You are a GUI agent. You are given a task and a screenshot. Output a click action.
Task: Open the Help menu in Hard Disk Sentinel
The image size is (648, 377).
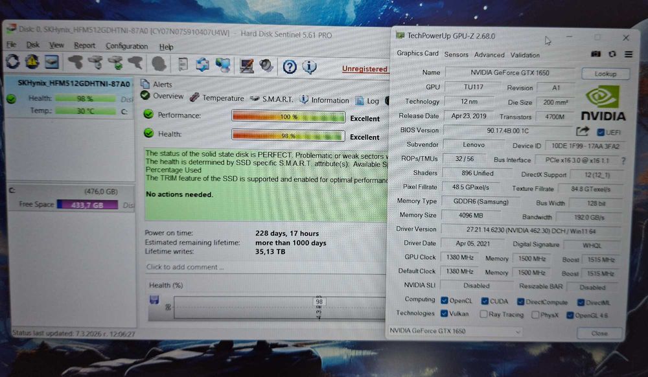pyautogui.click(x=166, y=47)
